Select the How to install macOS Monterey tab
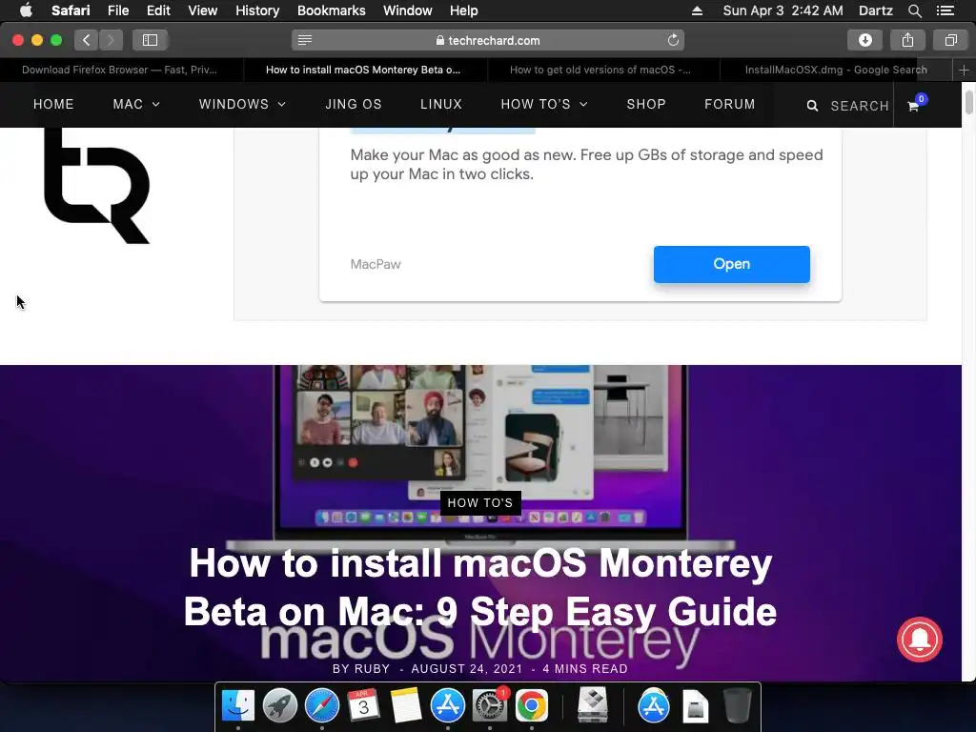The height and width of the screenshot is (732, 976). tap(365, 70)
